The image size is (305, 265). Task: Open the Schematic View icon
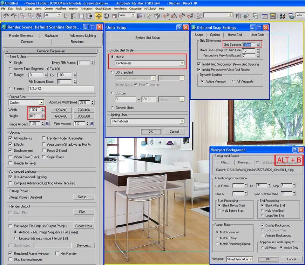point(273,16)
